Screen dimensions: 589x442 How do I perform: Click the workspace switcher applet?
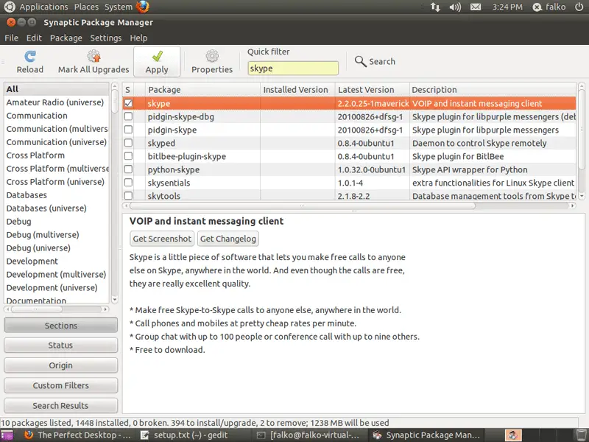(x=513, y=435)
